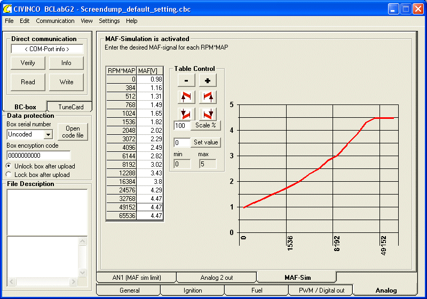Select MAF cell 1.65 in row 1024
427x299 pixels.
click(149, 114)
